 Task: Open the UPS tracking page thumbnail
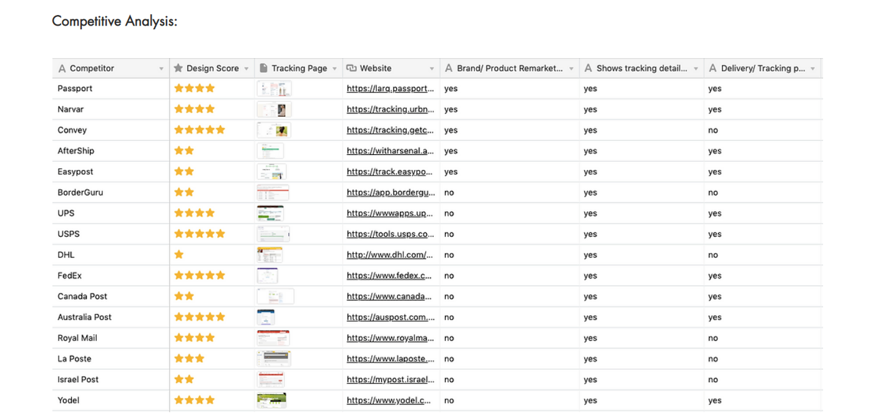coord(270,213)
